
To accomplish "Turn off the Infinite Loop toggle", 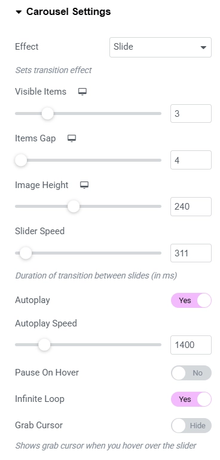I will pos(191,400).
